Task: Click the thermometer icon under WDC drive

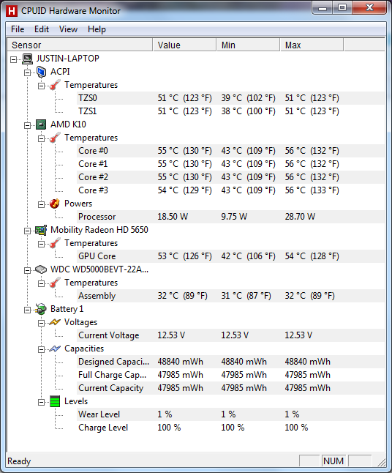Action: click(x=55, y=283)
